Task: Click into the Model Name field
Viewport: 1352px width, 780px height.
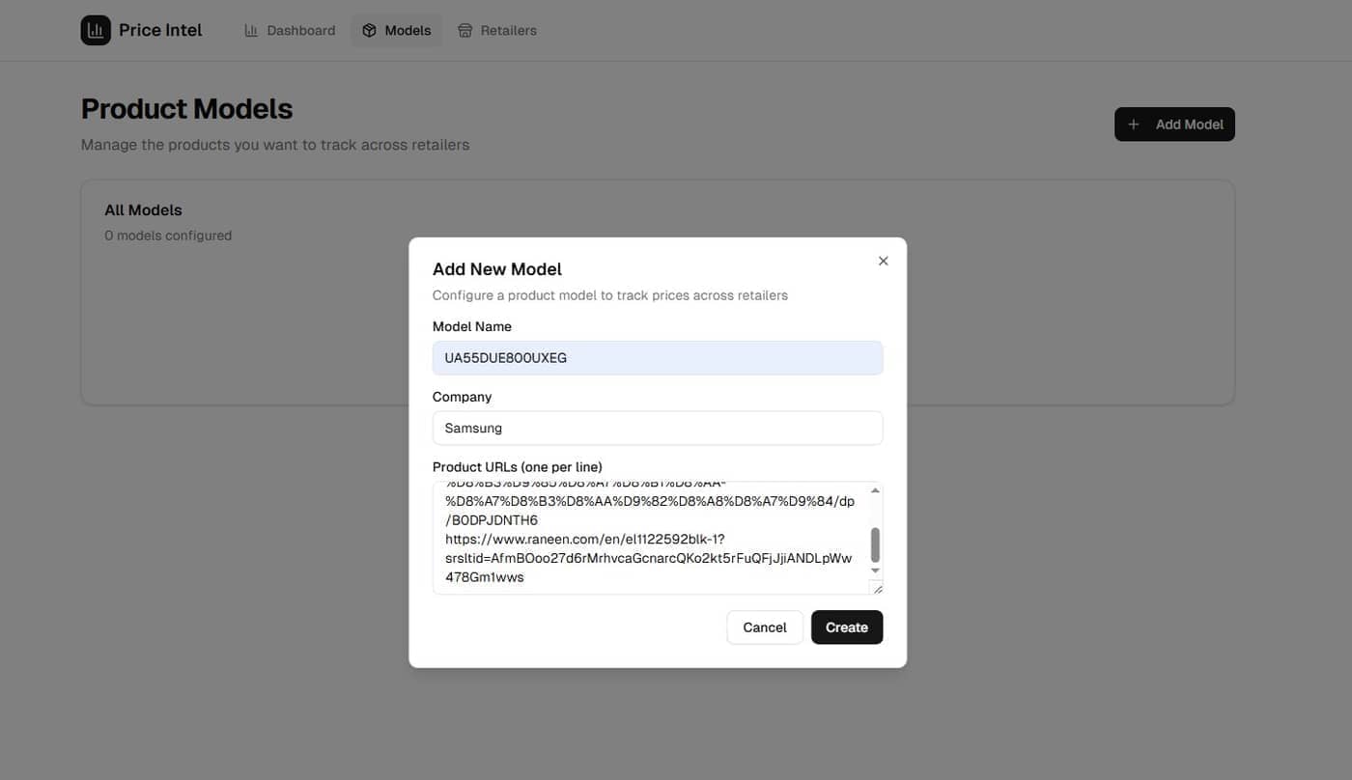Action: 657,357
